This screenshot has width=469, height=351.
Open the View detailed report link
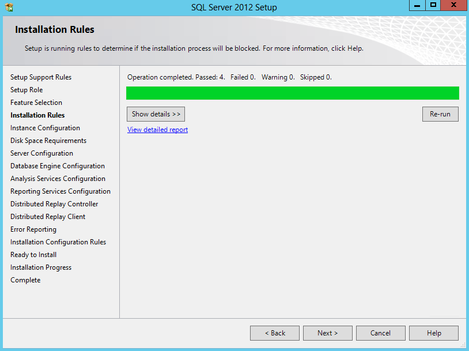pos(158,130)
